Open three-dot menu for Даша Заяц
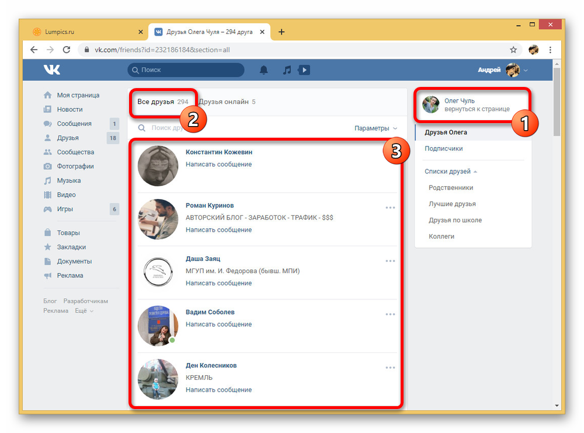This screenshot has width=584, height=433. (x=390, y=261)
